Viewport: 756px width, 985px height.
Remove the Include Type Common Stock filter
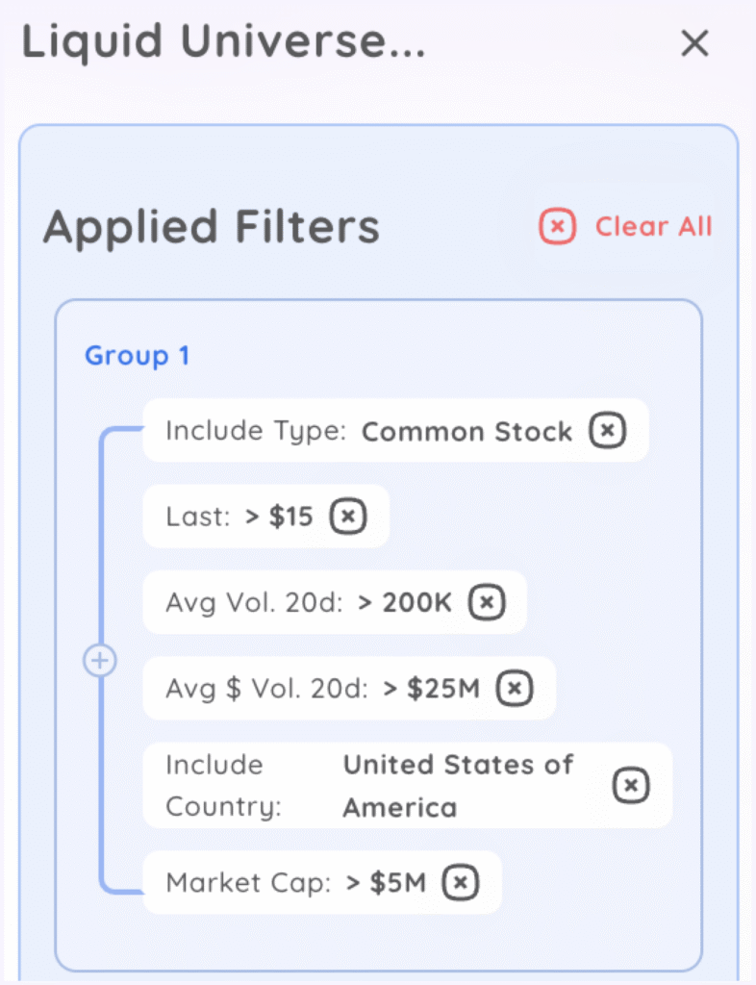tap(608, 432)
